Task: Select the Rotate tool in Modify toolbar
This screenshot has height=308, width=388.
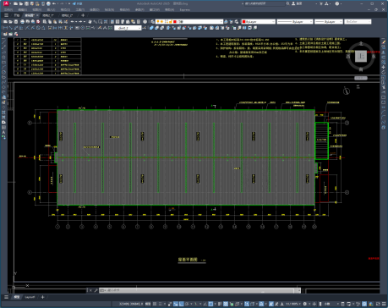Action: 384,73
